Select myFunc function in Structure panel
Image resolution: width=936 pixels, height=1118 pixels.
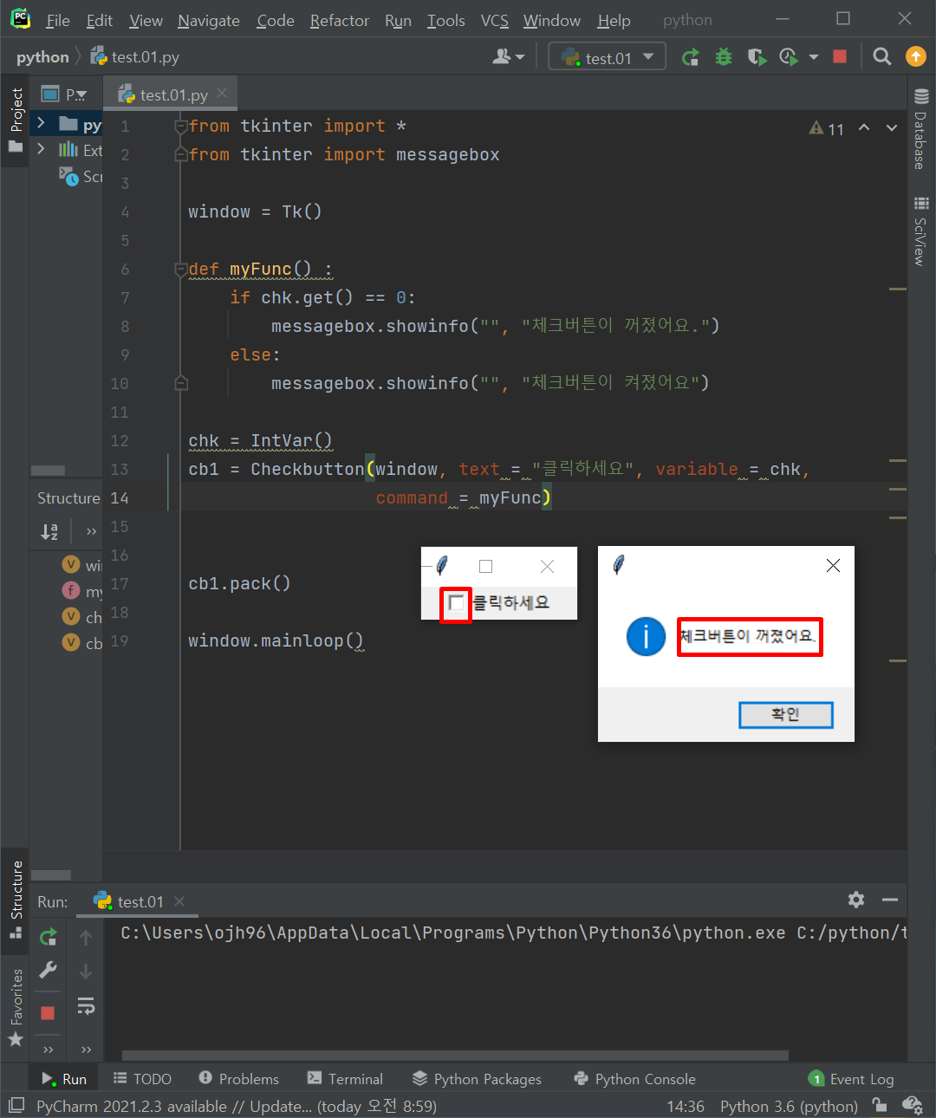pos(81,591)
